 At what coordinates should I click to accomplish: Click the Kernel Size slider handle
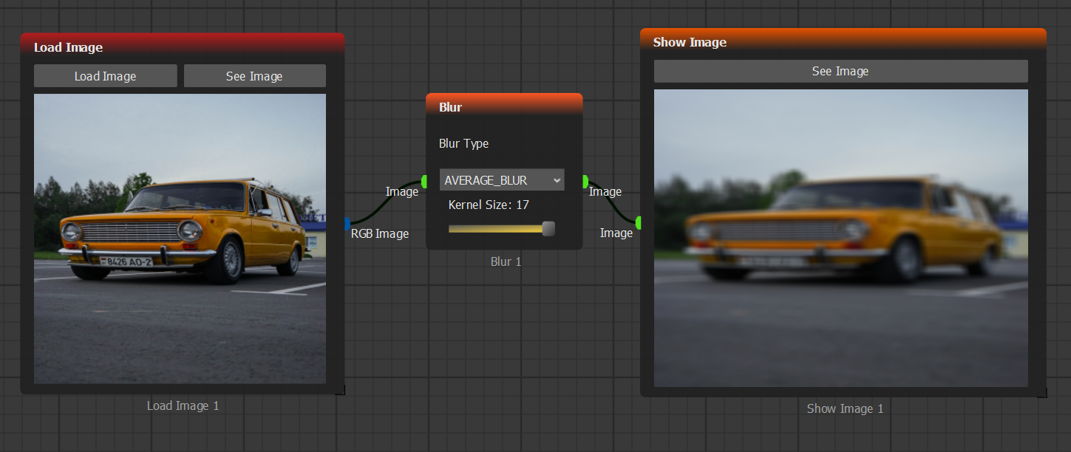(x=548, y=229)
